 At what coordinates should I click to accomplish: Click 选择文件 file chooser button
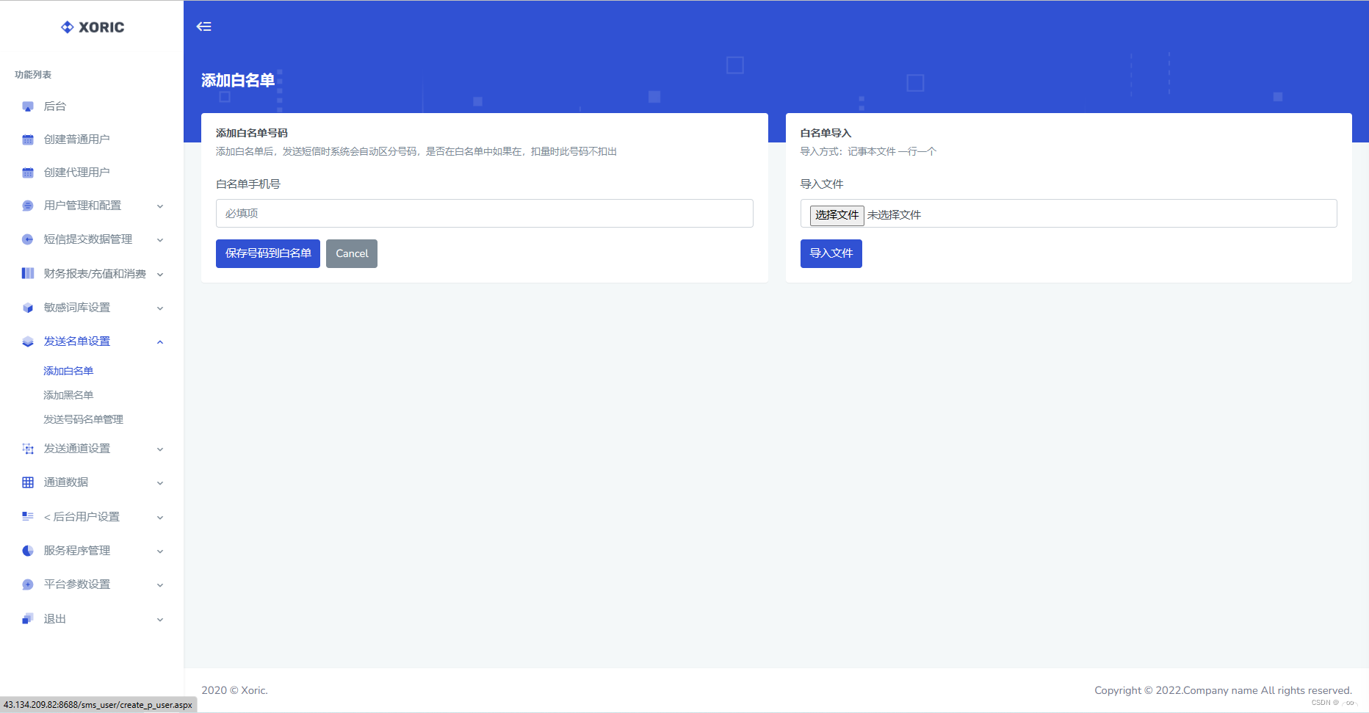coord(837,215)
